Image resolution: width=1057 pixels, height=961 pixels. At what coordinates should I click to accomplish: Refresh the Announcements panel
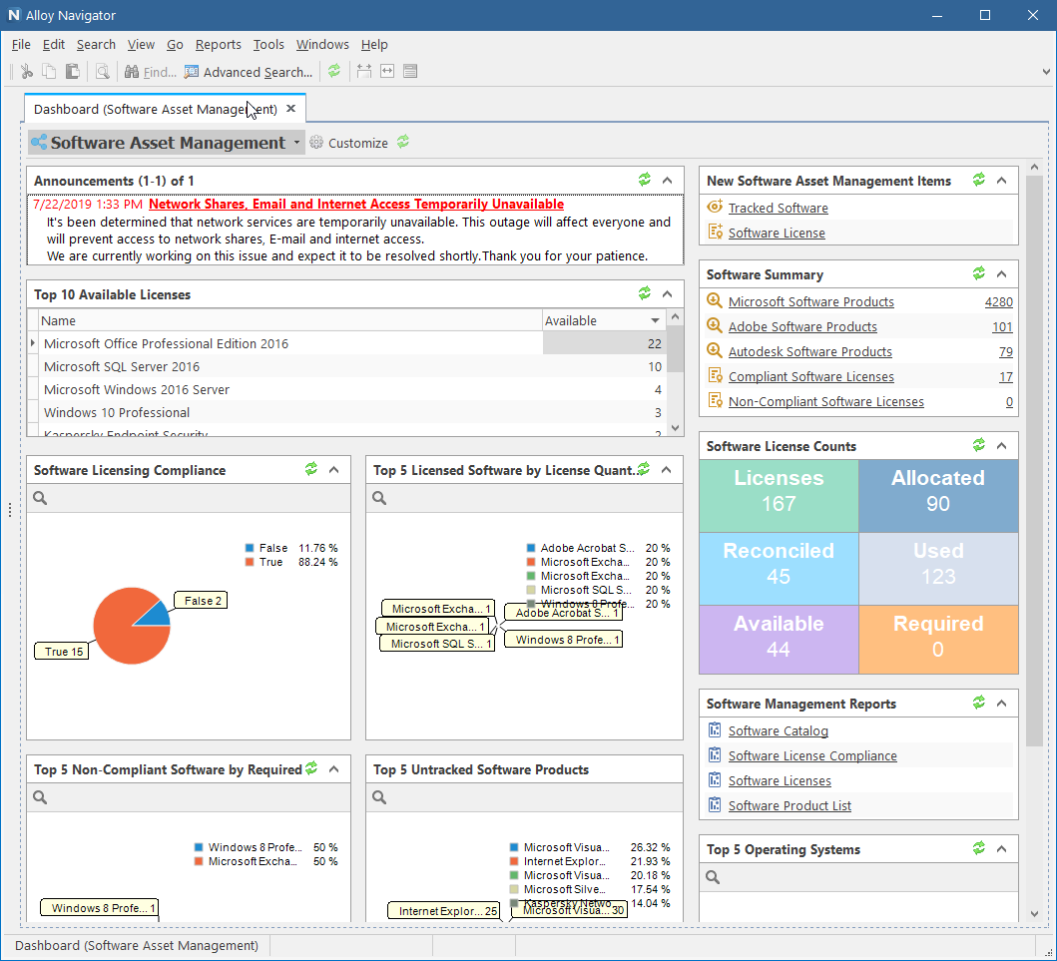[644, 180]
